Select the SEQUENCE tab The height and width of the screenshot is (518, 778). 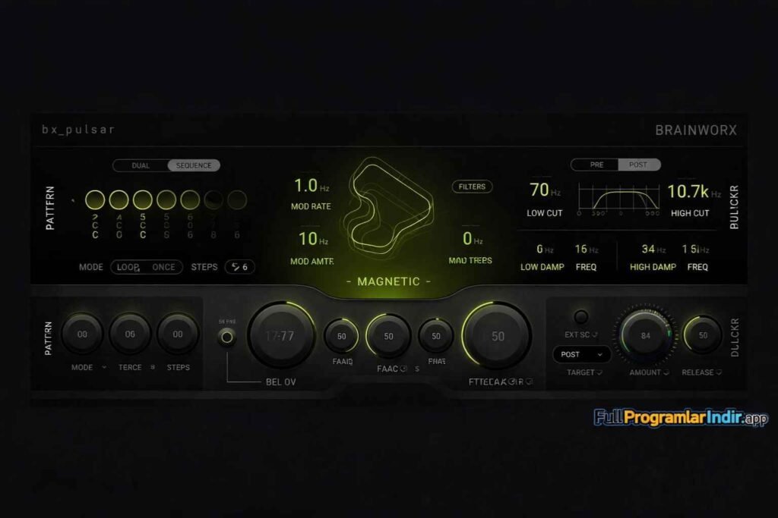point(194,165)
